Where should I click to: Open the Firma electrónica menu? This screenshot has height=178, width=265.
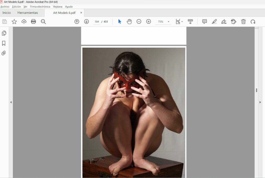pos(40,6)
